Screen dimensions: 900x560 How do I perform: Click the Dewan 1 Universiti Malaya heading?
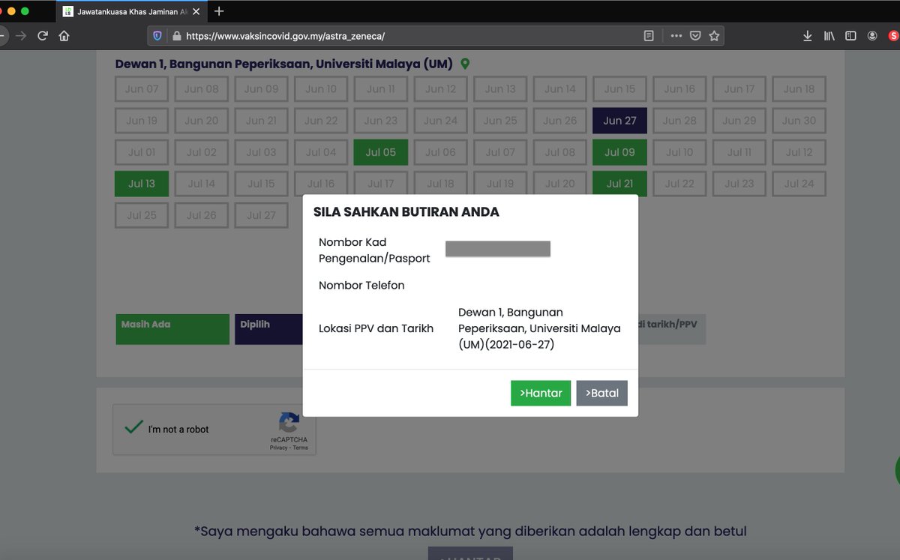pos(283,64)
